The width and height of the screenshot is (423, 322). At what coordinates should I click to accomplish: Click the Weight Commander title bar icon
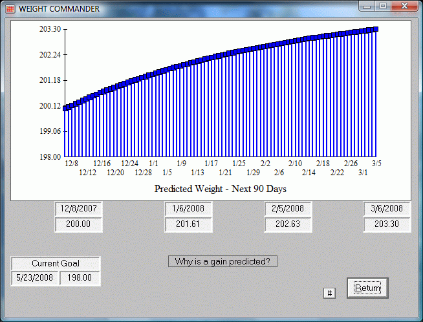coord(10,8)
